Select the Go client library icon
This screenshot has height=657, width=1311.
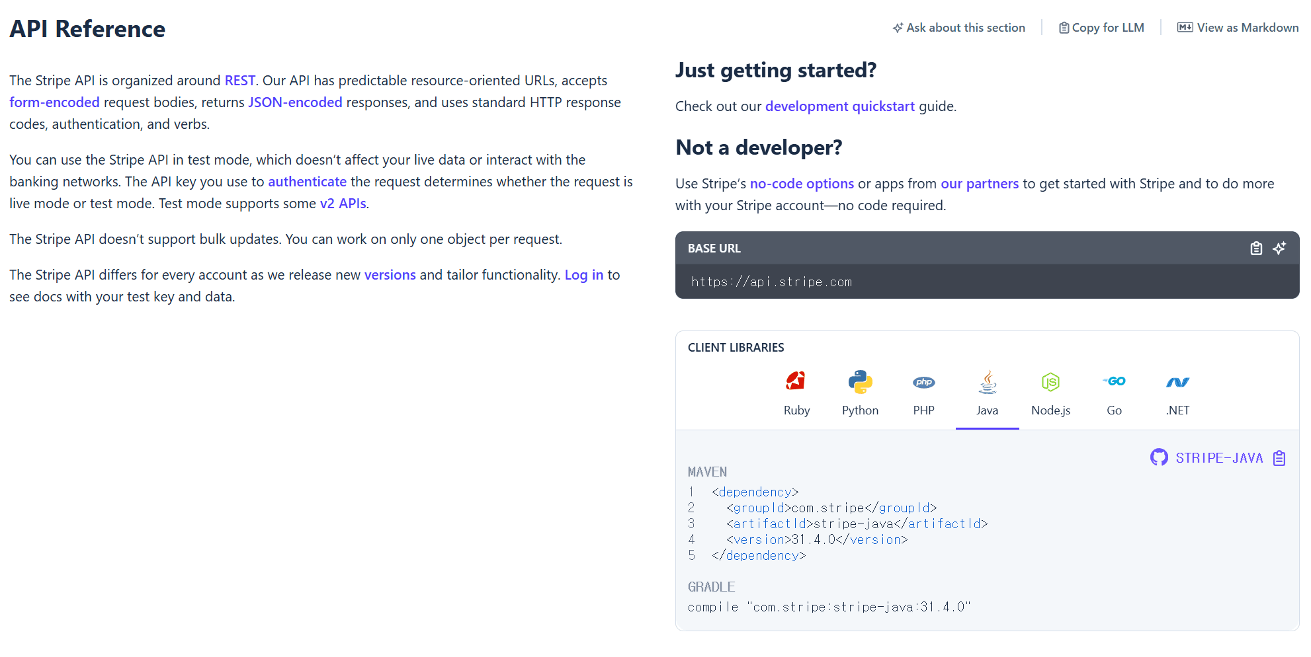(x=1114, y=381)
